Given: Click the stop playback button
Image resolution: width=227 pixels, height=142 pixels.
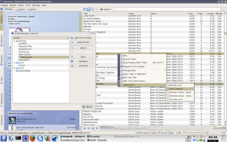Looking at the screenshot, I should tap(93, 128).
